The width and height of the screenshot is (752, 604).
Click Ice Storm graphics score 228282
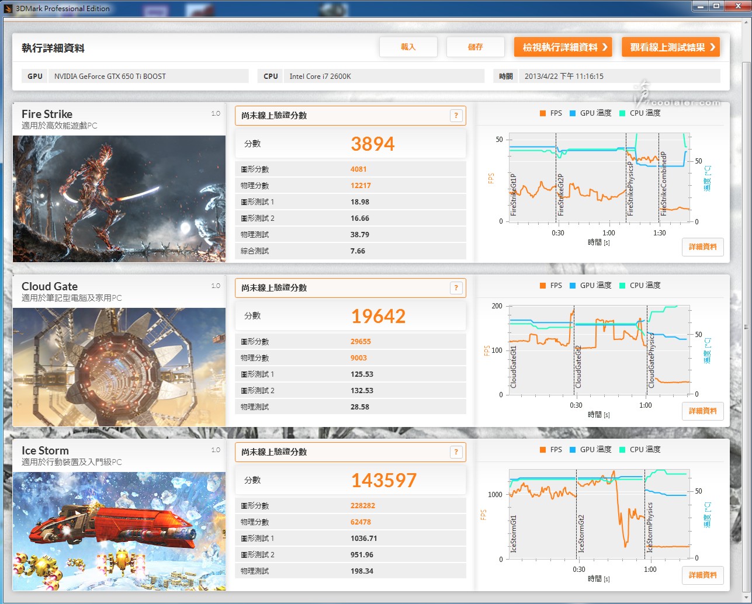tap(363, 506)
